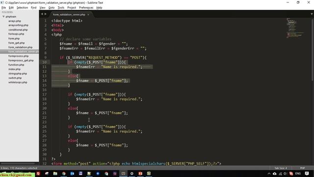Click line number 16 in gutter

[x=45, y=89]
